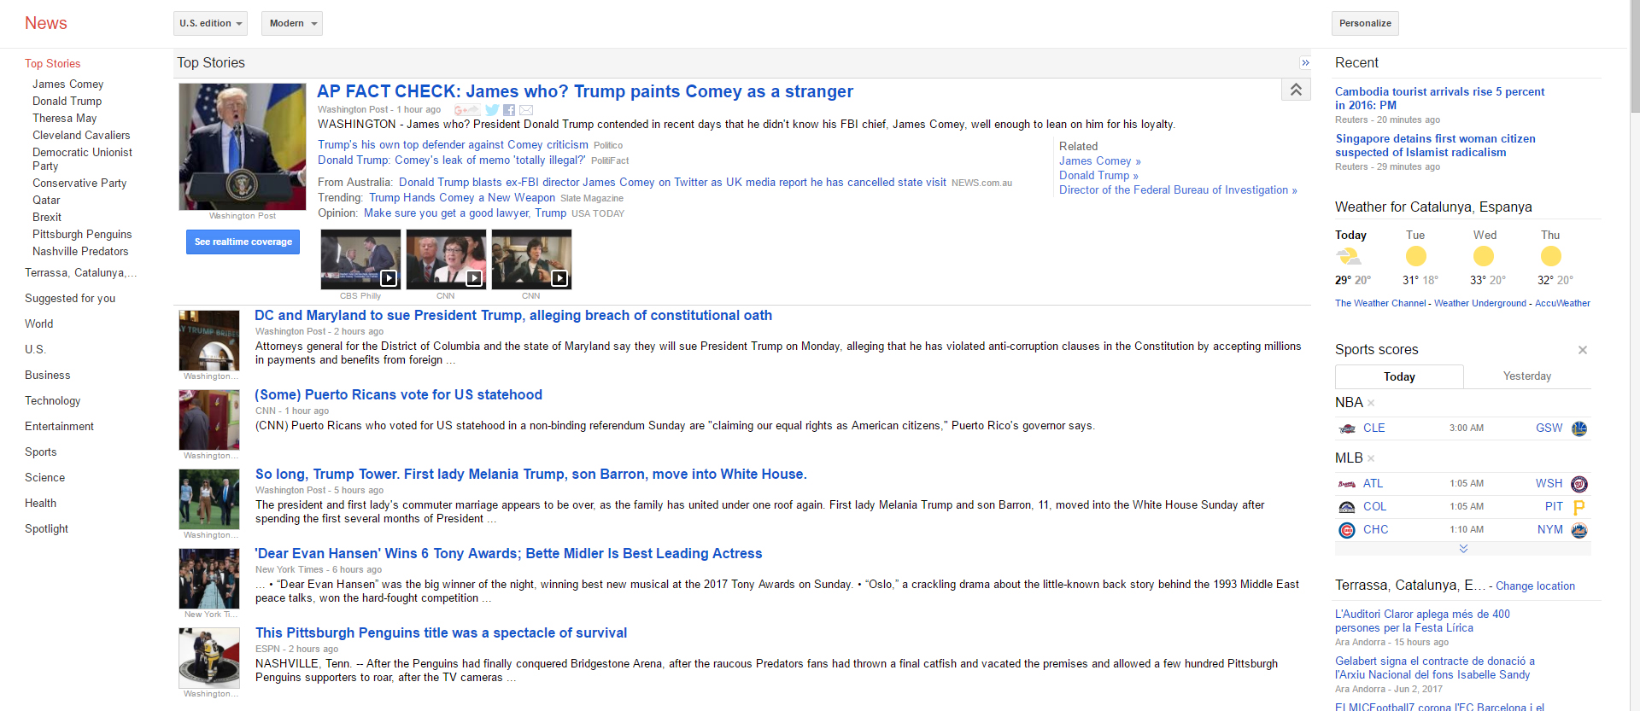Click the Personalize button
Image resolution: width=1640 pixels, height=711 pixels.
tap(1364, 24)
